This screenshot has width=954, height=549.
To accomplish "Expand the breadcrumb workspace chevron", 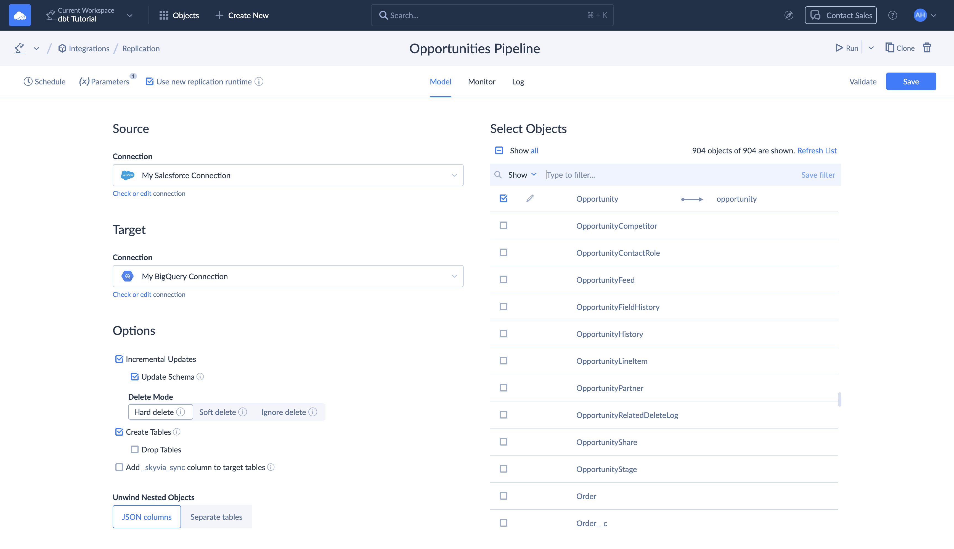I will click(x=36, y=49).
